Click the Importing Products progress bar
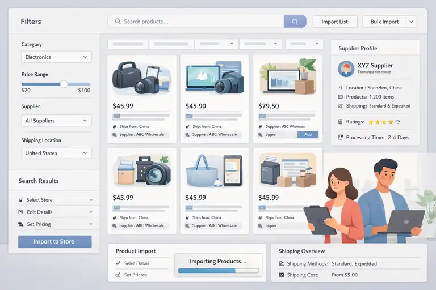 click(218, 271)
